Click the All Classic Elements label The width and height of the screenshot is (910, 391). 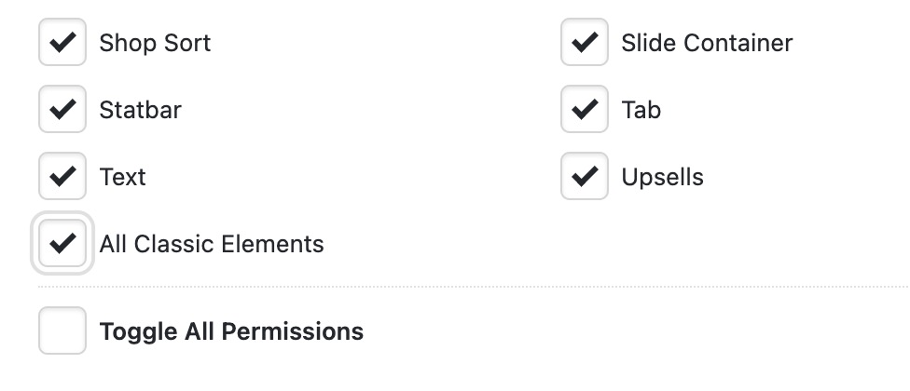point(212,244)
